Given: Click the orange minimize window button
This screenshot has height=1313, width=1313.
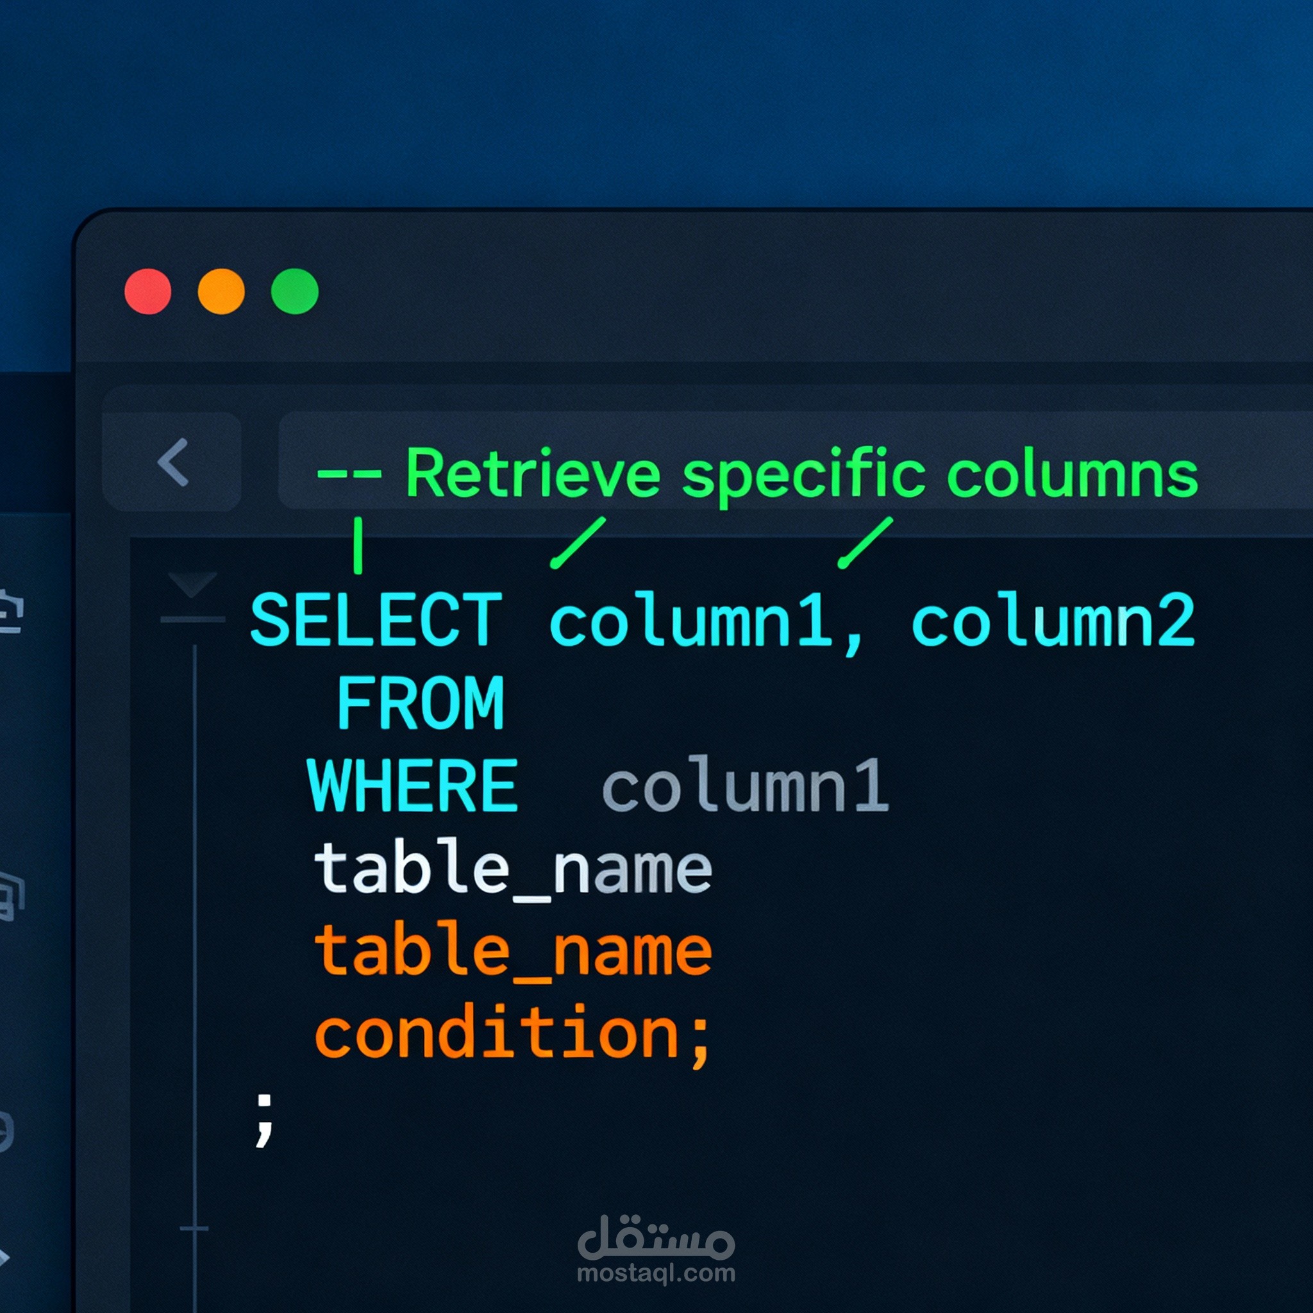Looking at the screenshot, I should tap(221, 292).
